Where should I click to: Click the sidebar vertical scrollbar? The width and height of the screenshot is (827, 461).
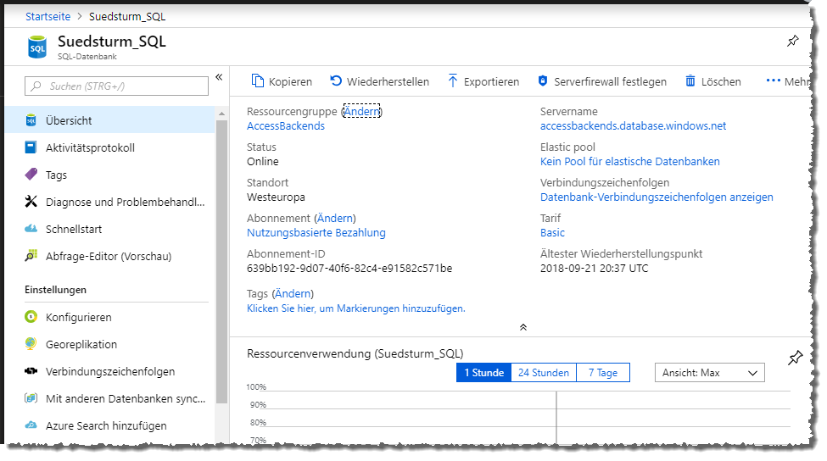(x=221, y=262)
